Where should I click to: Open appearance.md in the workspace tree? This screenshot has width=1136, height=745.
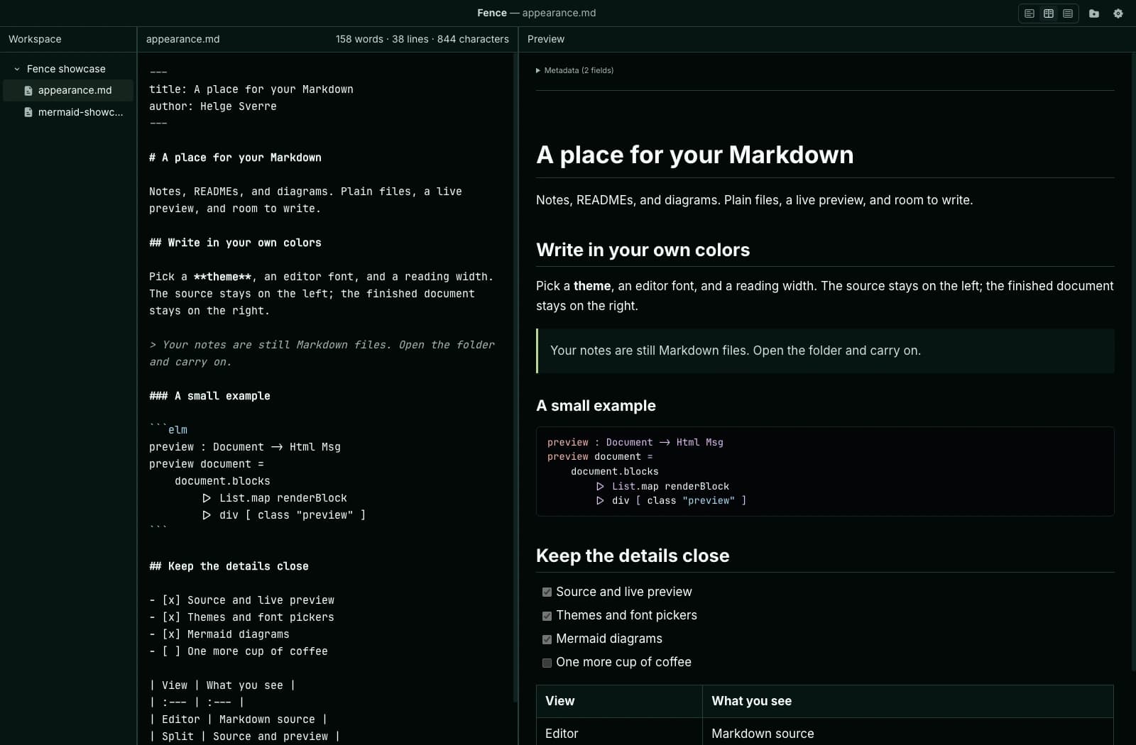click(x=68, y=90)
